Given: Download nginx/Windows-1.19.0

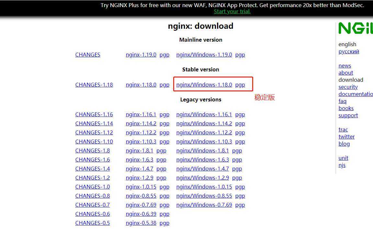Looking at the screenshot, I should pyautogui.click(x=204, y=55).
